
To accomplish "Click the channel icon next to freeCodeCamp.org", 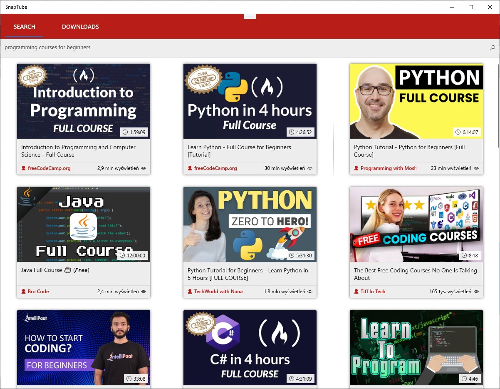I will (23, 168).
